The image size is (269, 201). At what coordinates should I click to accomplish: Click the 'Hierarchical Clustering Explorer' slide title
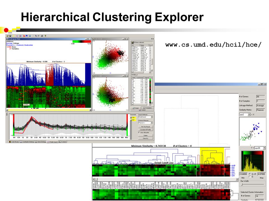[112, 17]
